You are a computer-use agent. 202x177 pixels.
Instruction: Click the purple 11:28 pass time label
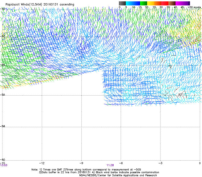coord(110,165)
